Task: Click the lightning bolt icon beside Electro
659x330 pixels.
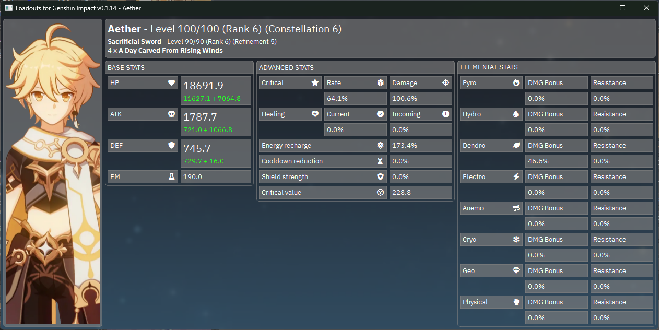Action: (516, 177)
